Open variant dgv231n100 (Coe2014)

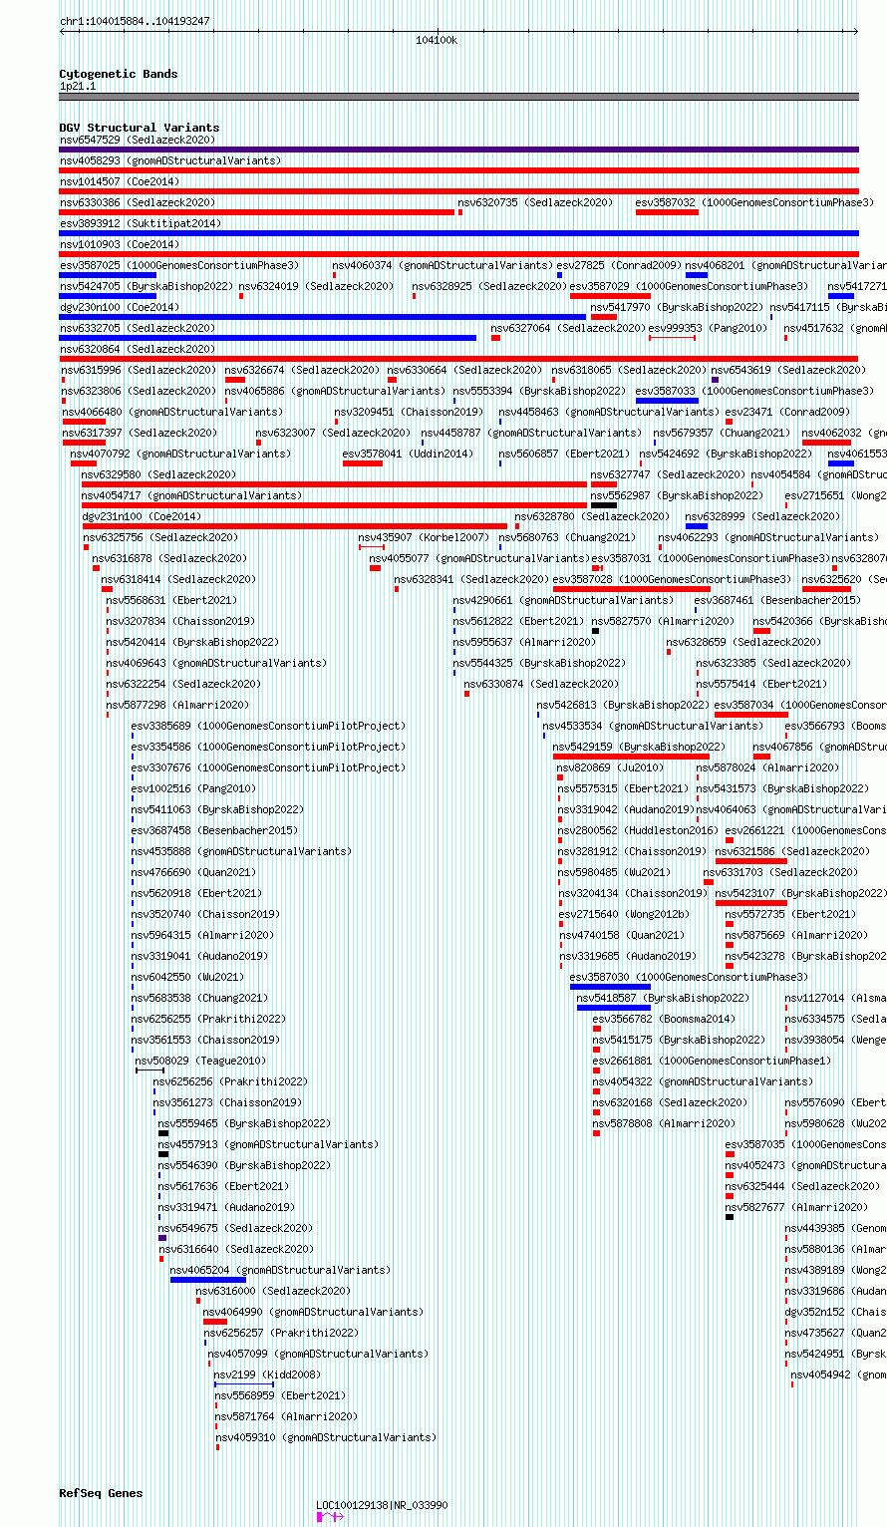(142, 516)
